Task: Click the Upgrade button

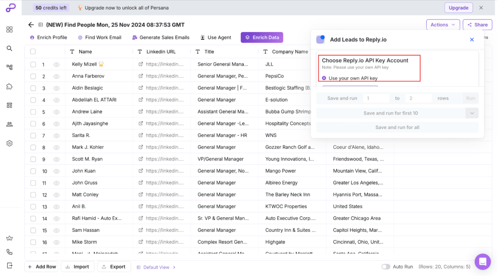Action: click(458, 8)
